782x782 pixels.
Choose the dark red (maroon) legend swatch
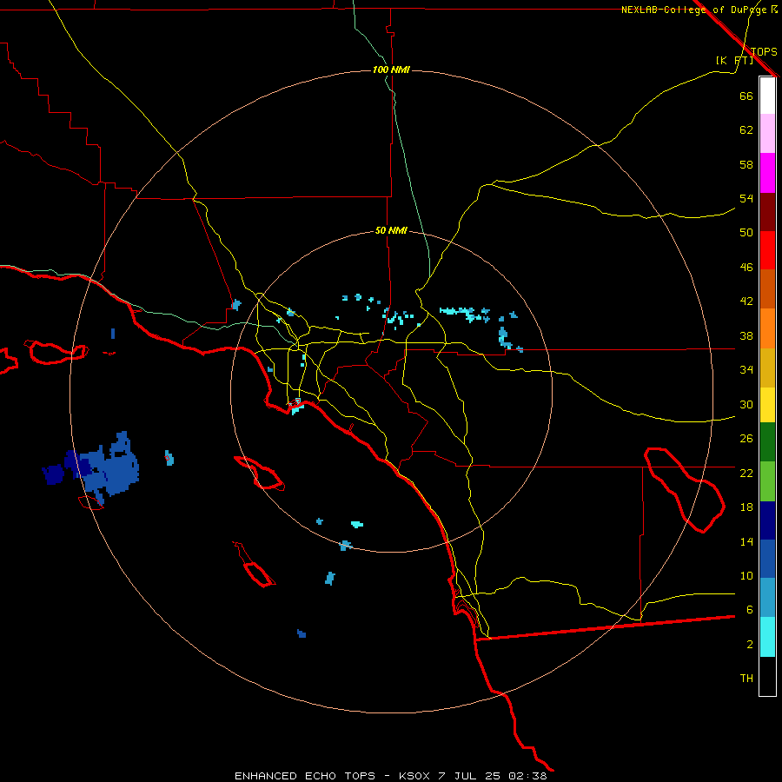(767, 212)
